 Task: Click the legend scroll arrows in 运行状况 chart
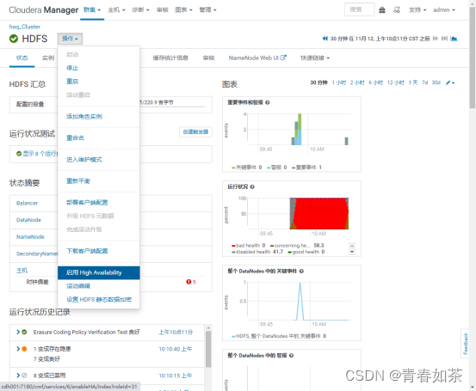tap(352, 248)
